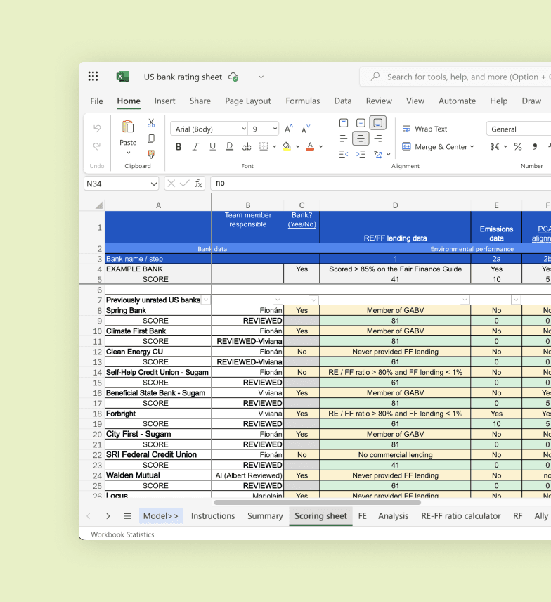
Task: Click the Borders icon
Action: pyautogui.click(x=264, y=146)
